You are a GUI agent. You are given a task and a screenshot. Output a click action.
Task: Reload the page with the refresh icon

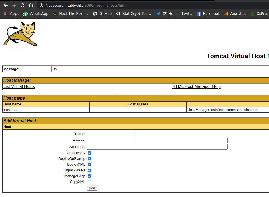point(23,5)
